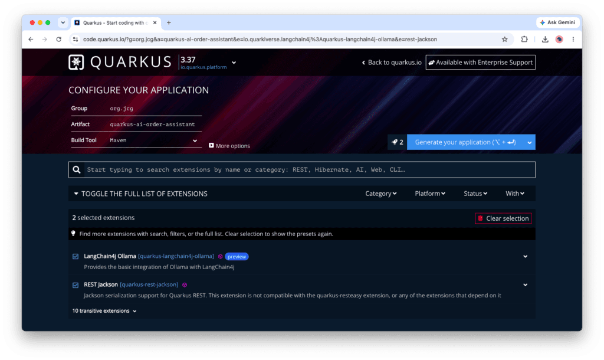The image size is (604, 360).
Task: Click the '2 selected extensions' text
Action: 103,218
